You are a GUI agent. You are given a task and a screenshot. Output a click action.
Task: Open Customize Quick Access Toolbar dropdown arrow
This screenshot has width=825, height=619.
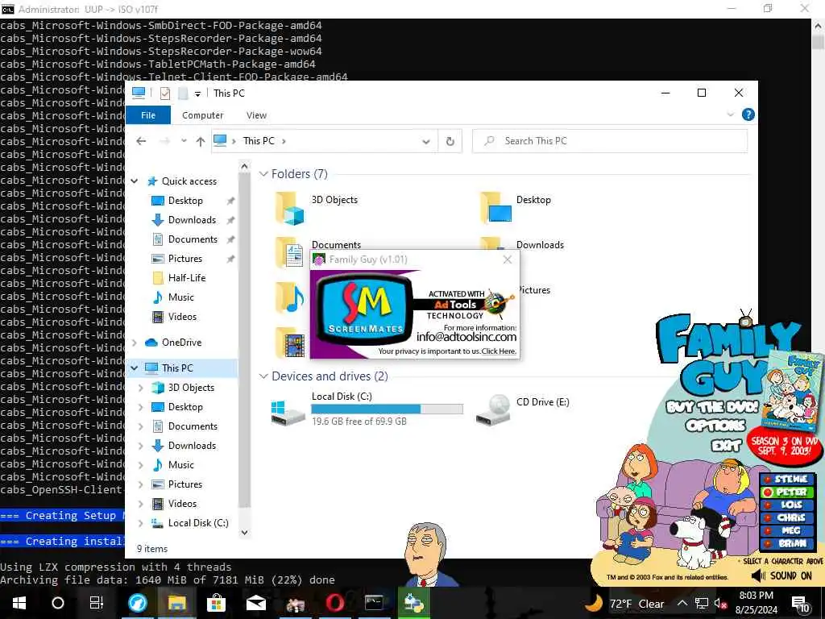pos(198,93)
